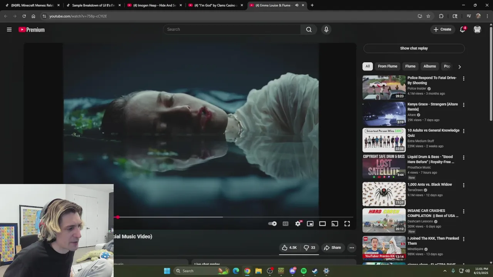
Task: Open Steam from the taskbar
Action: [x=315, y=271]
